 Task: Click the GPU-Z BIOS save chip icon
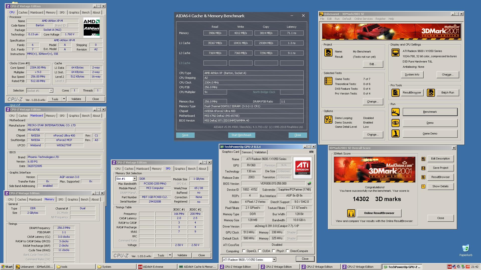pos(309,183)
